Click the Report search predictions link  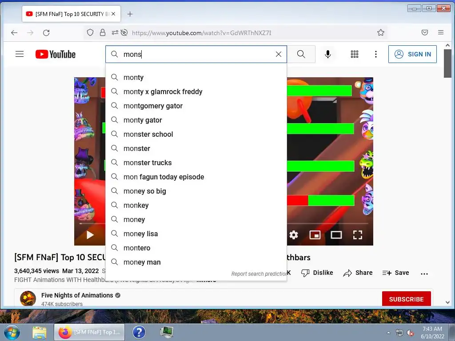pos(259,274)
